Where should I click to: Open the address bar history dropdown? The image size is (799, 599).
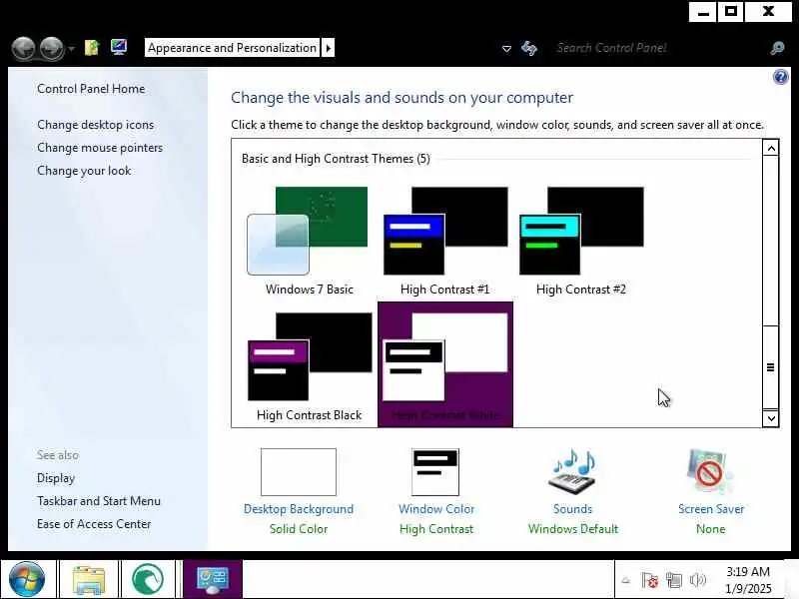pyautogui.click(x=506, y=49)
